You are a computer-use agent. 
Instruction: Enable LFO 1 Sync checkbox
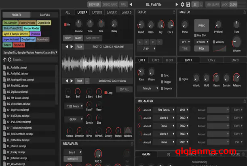coord(162,75)
